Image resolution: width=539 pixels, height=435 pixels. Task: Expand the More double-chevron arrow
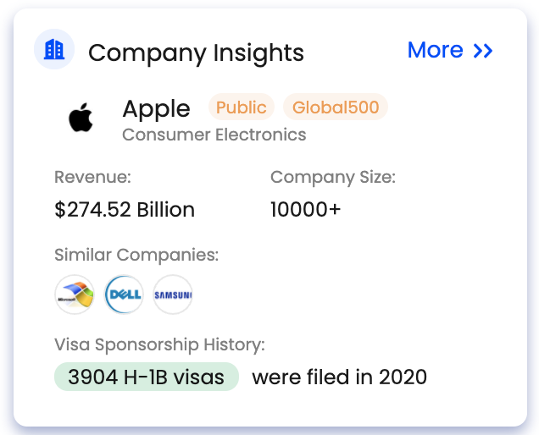(483, 51)
